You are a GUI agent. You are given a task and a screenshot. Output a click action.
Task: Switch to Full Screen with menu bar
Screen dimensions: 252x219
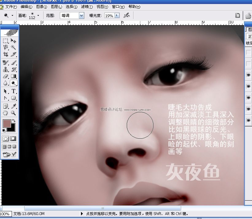(10, 147)
